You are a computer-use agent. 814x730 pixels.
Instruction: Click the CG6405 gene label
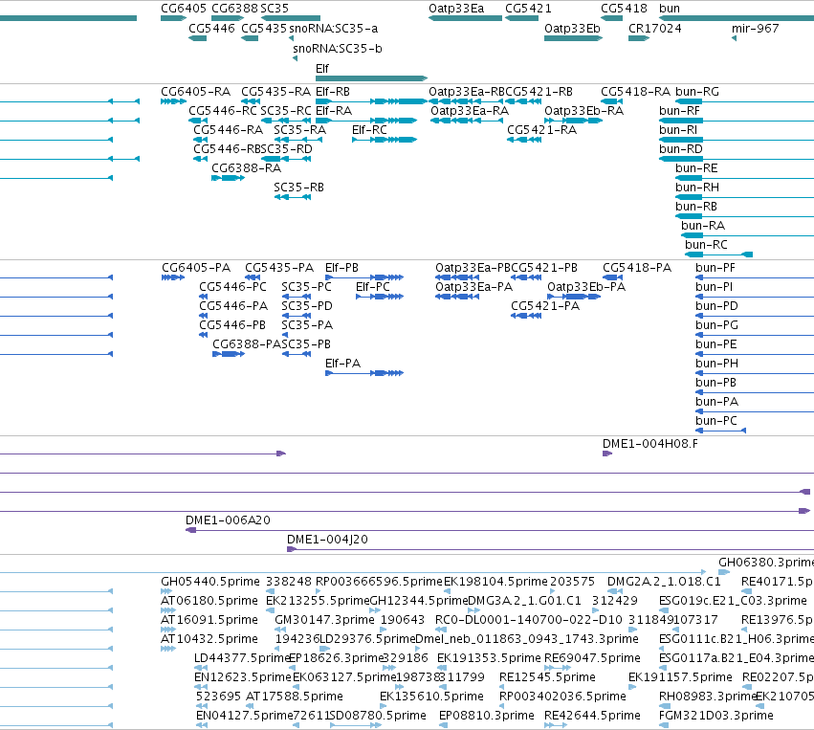coord(184,9)
